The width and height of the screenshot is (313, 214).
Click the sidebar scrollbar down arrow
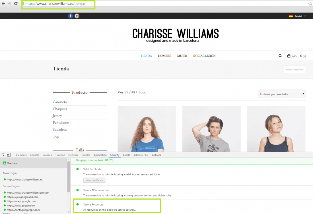pos(69,212)
